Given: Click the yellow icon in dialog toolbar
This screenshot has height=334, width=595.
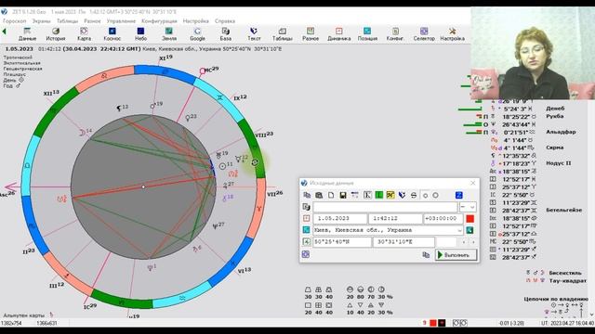Looking at the screenshot, I should point(390,195).
